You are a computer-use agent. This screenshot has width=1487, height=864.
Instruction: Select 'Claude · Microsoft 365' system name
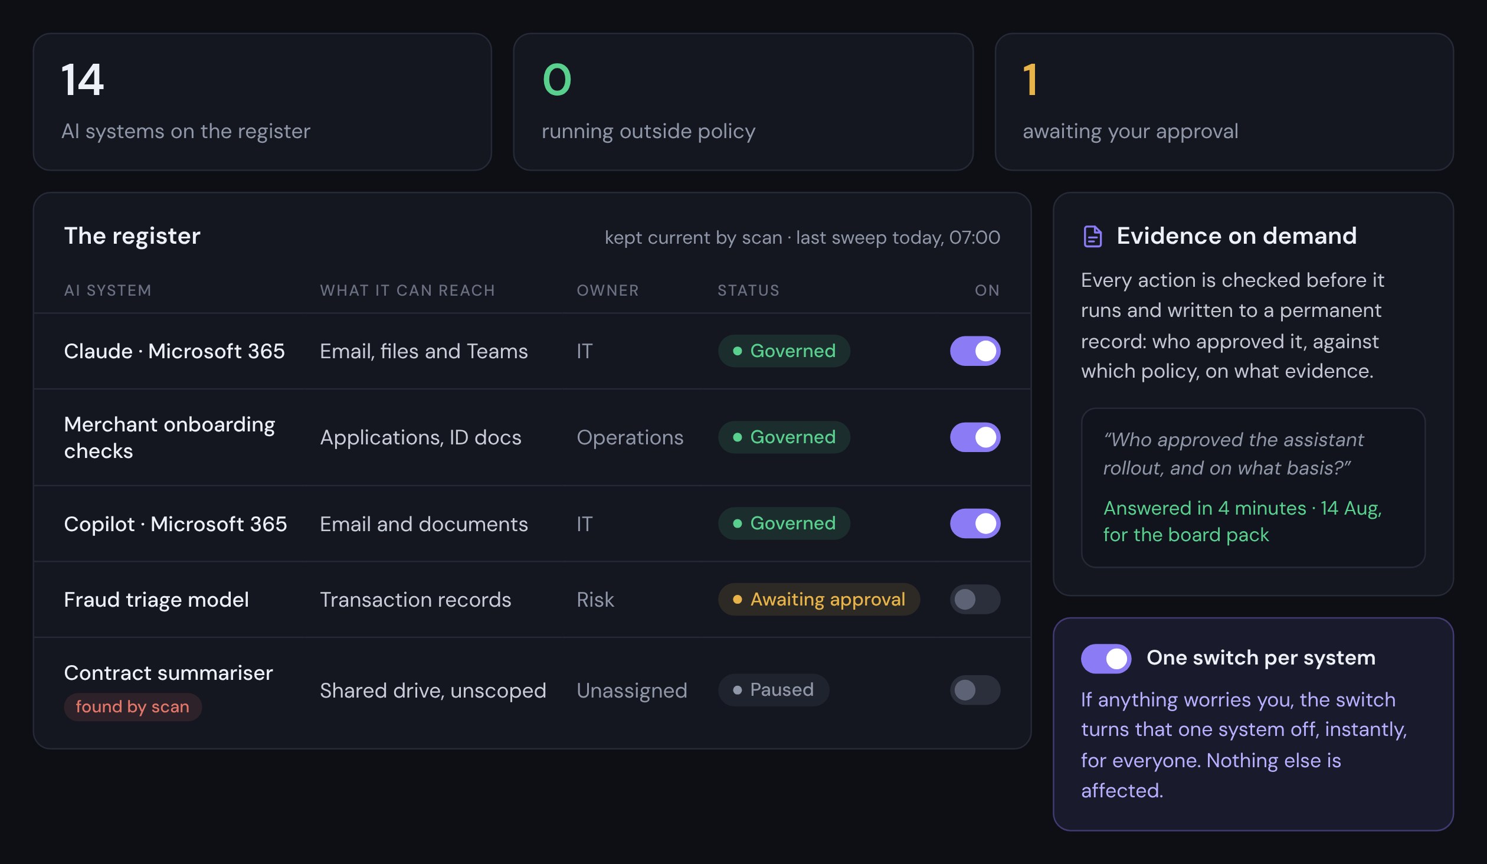pos(175,351)
